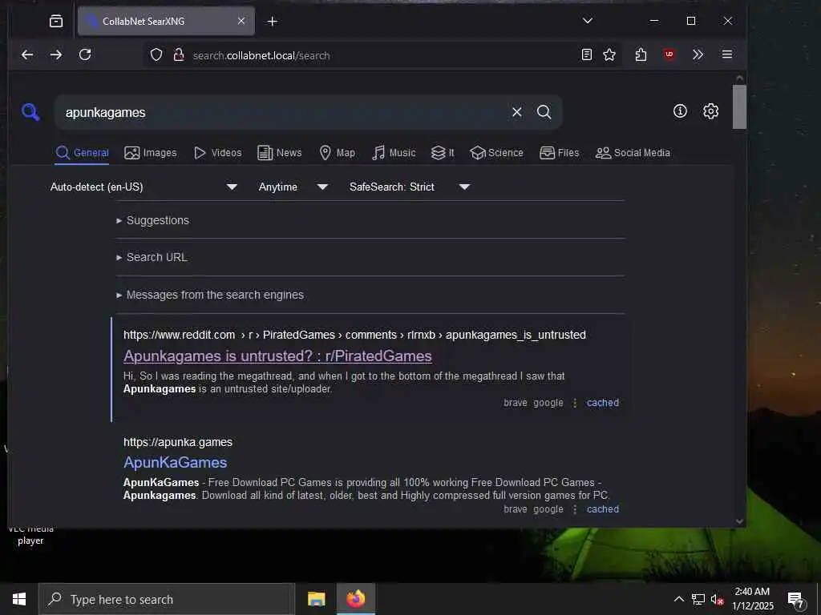This screenshot has width=821, height=615.
Task: Open more options dots on ApunKaGames result
Action: coord(575,508)
